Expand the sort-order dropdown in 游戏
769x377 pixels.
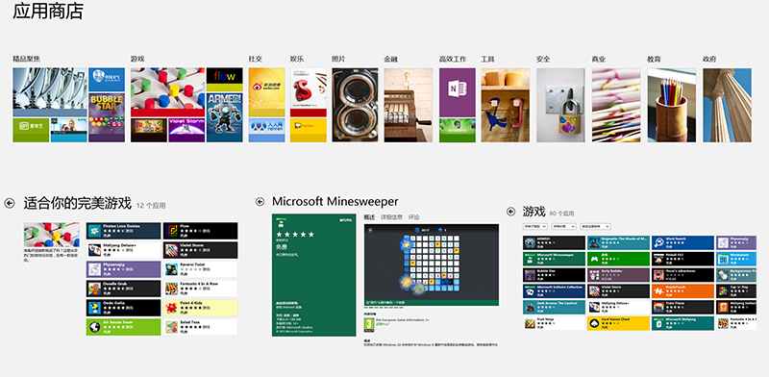click(x=595, y=226)
